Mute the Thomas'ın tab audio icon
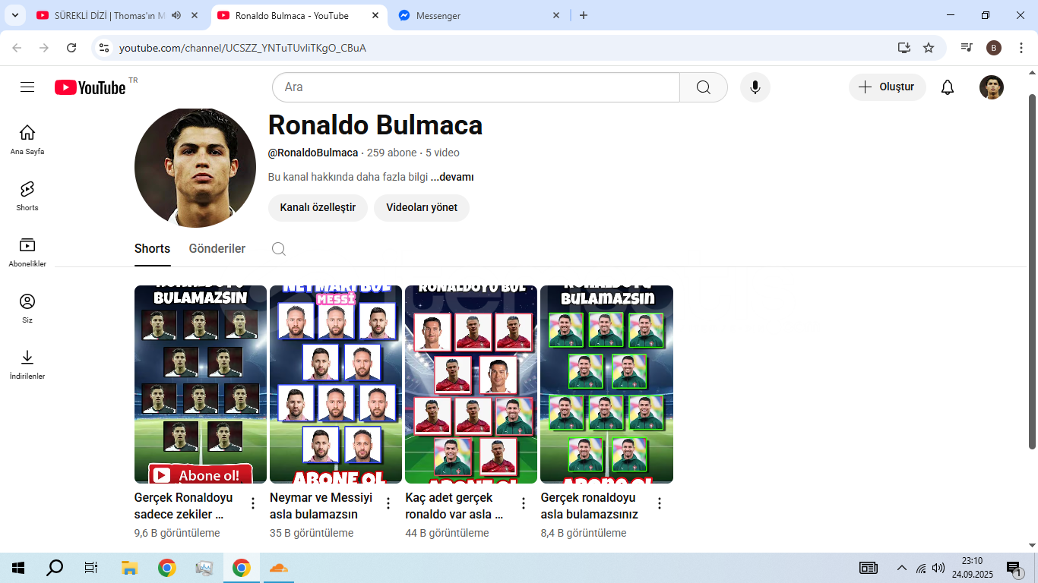 click(x=176, y=15)
